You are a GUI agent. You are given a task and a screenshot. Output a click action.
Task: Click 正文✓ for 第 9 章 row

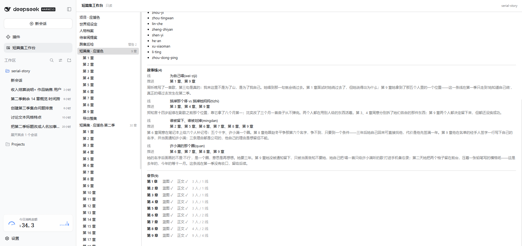[x=182, y=236]
